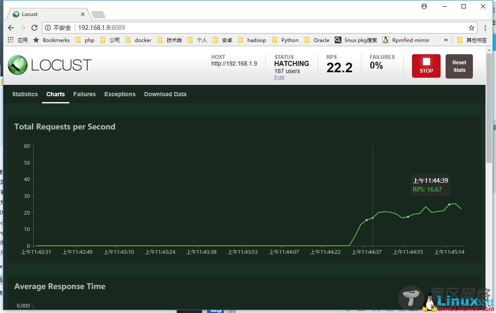This screenshot has width=496, height=313.
Task: Open the Failures tab
Action: (x=84, y=94)
